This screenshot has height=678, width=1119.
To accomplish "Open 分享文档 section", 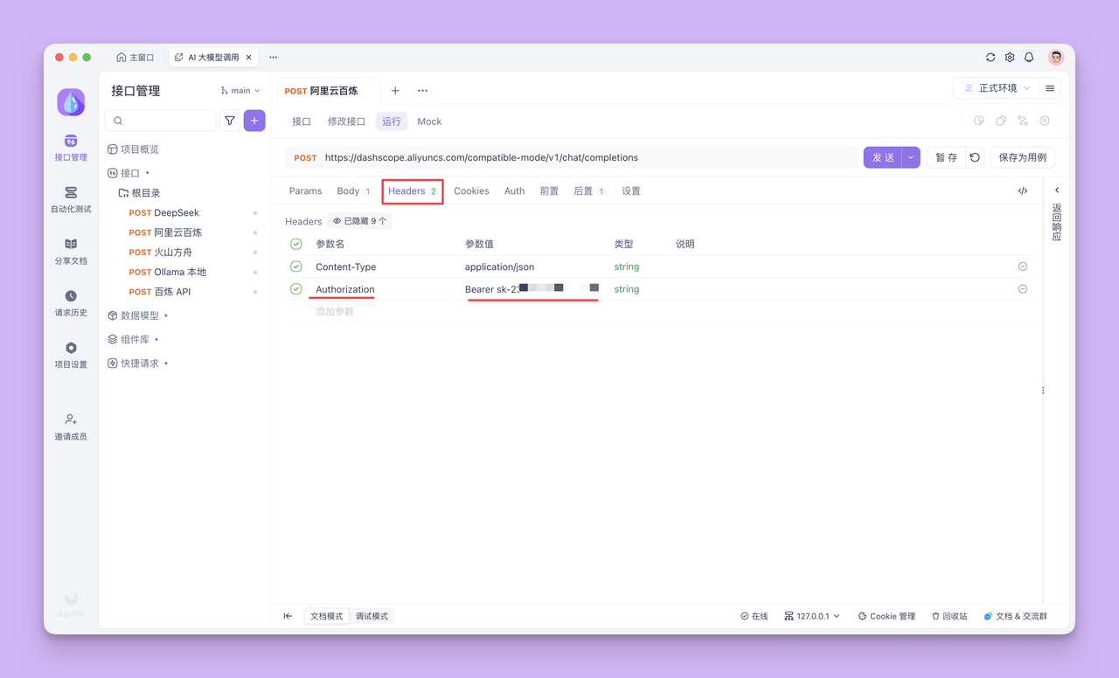I will [x=71, y=252].
